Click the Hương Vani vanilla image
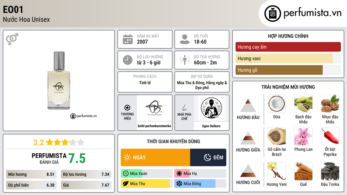 (x=277, y=171)
